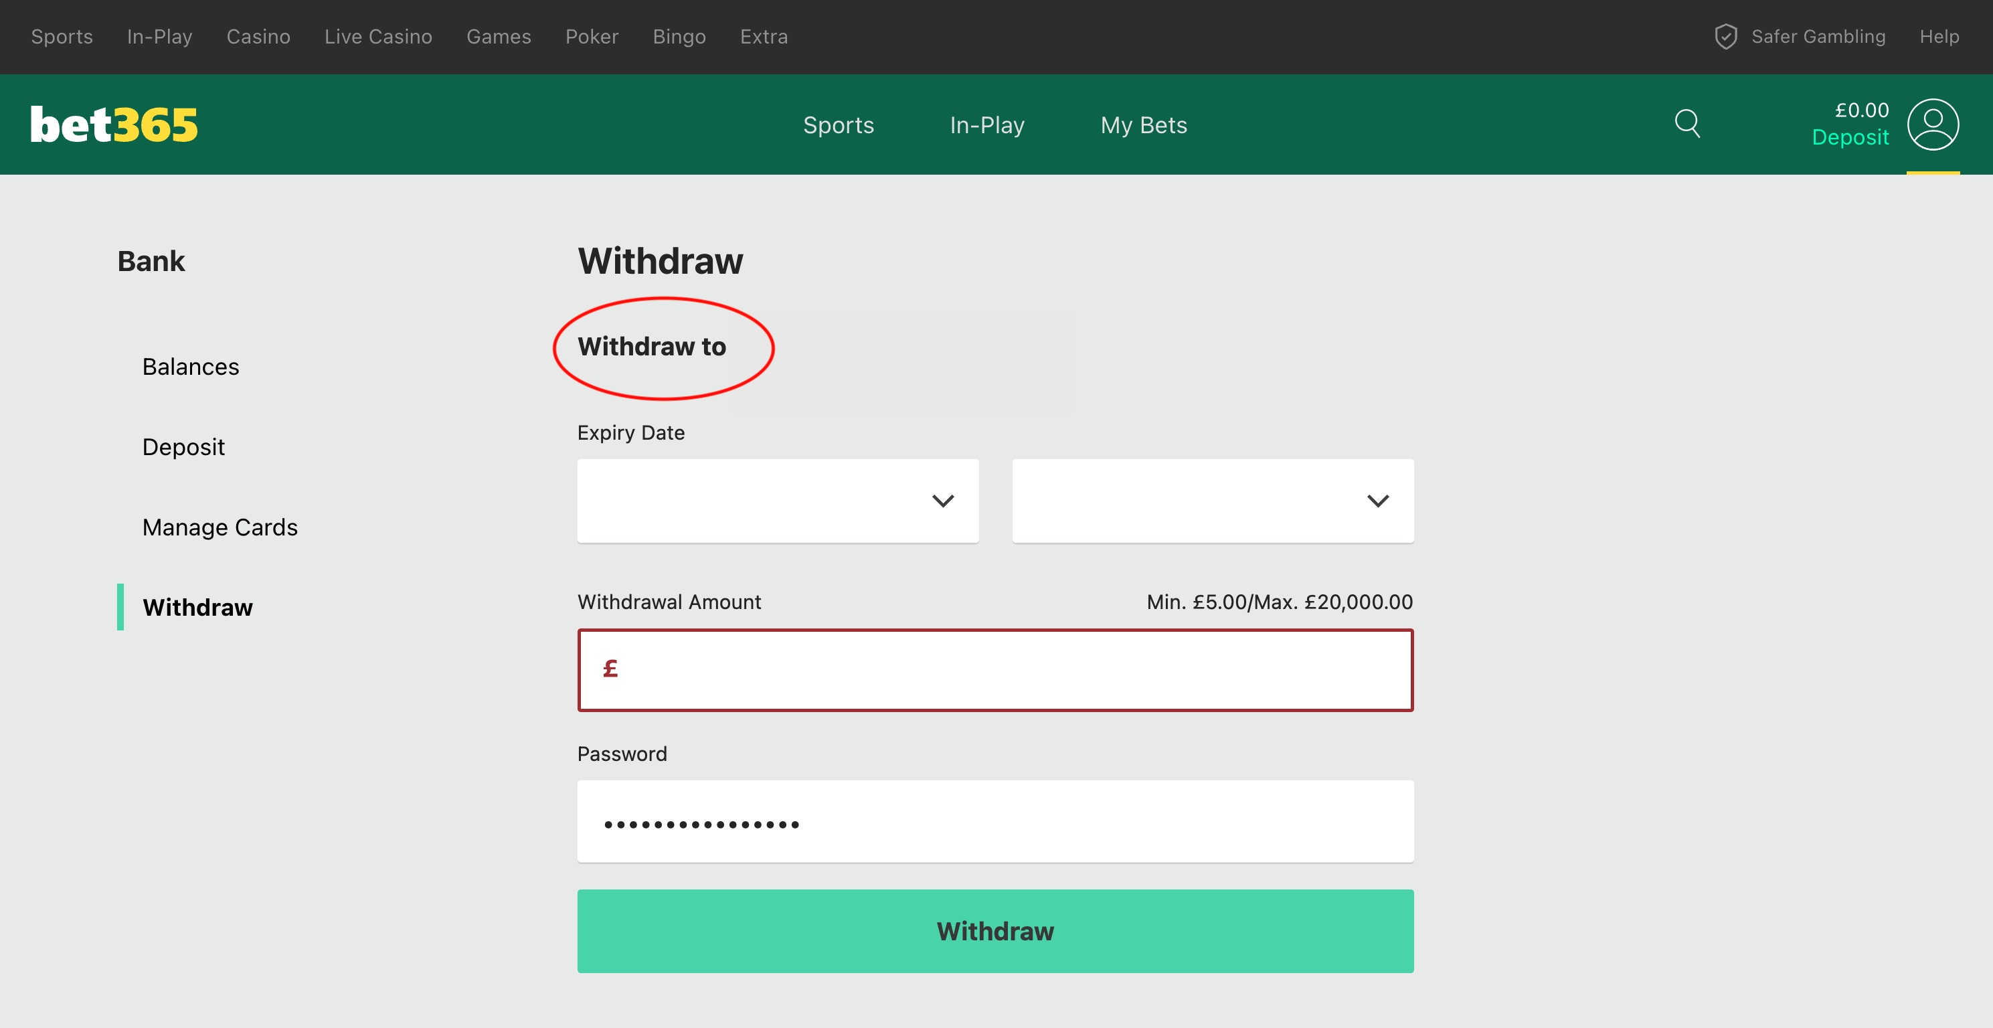Go to Casino in top bar
Screen dimensions: 1993x1028
point(258,36)
